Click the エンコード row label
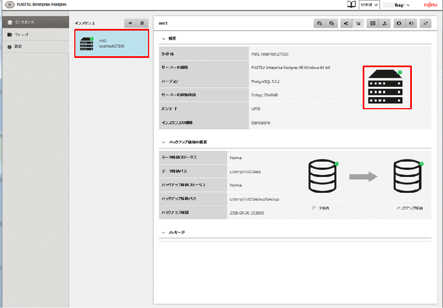The height and width of the screenshot is (308, 443). point(169,109)
